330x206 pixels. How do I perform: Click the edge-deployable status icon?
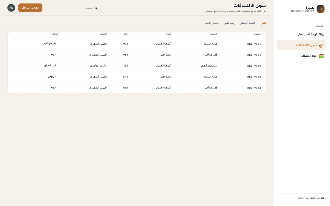[x=322, y=198]
